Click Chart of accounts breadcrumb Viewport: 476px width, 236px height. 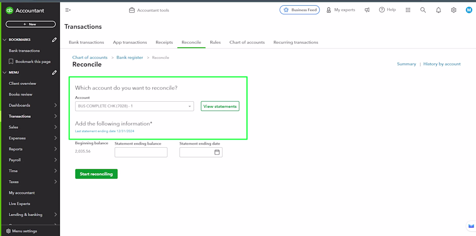point(90,58)
